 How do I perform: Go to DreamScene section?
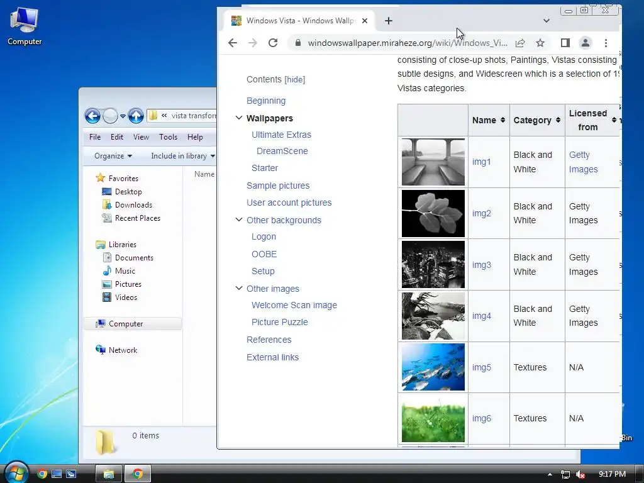click(282, 151)
